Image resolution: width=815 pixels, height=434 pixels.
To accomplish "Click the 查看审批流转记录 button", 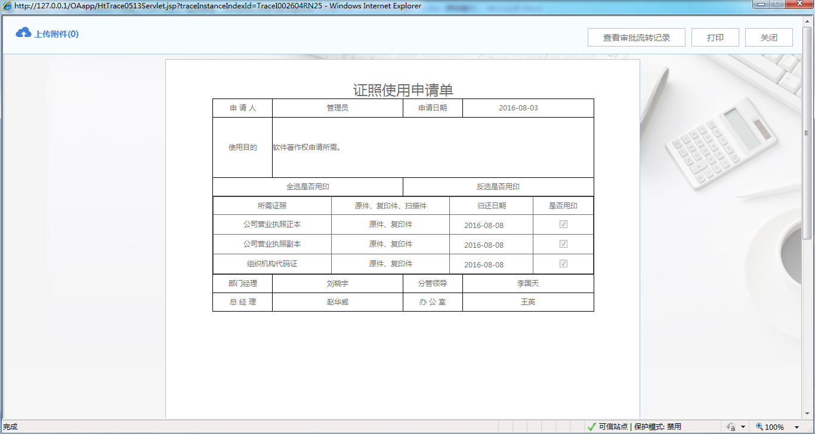I will (636, 36).
